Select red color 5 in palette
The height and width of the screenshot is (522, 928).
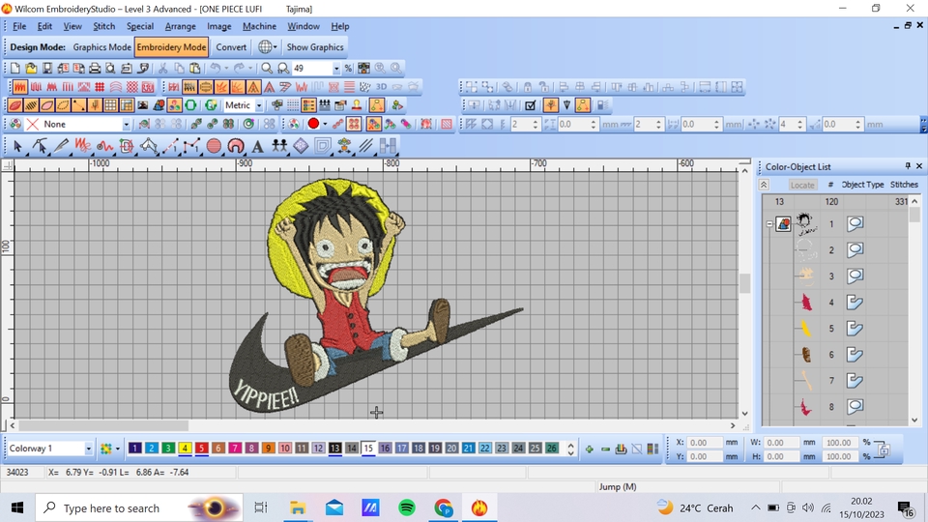tap(201, 448)
